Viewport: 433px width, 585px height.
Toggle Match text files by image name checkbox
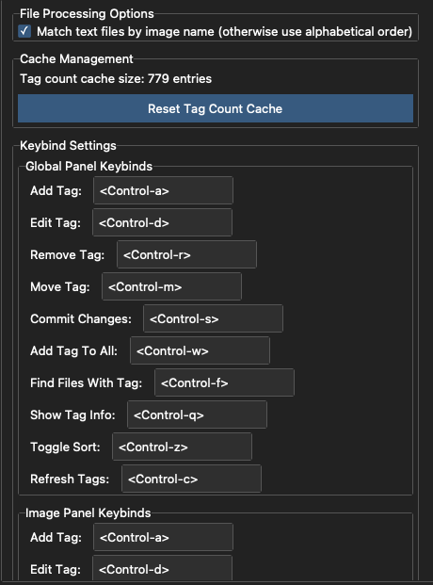(x=25, y=31)
